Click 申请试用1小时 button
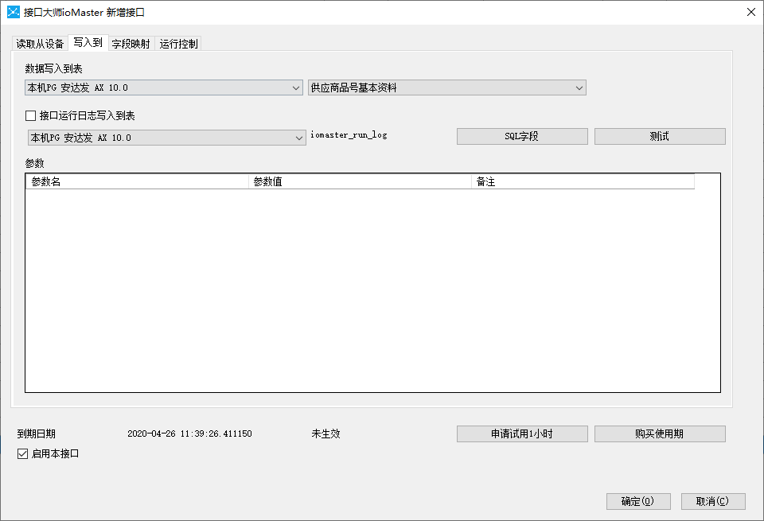The width and height of the screenshot is (764, 521). 521,434
